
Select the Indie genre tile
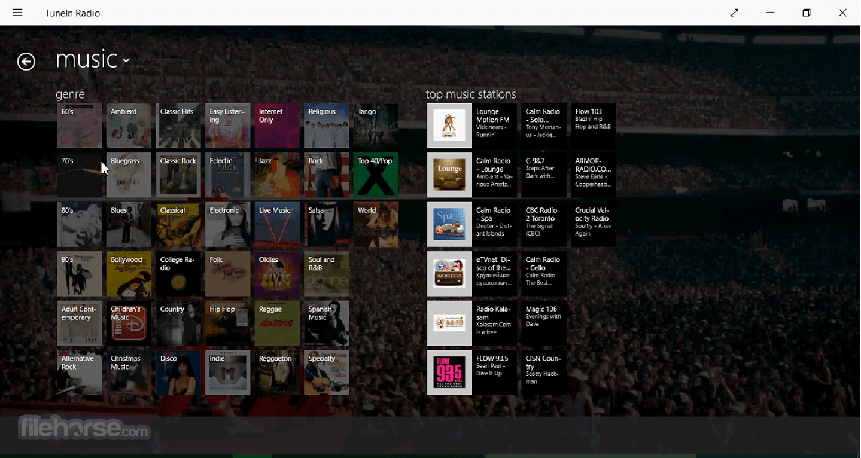228,372
